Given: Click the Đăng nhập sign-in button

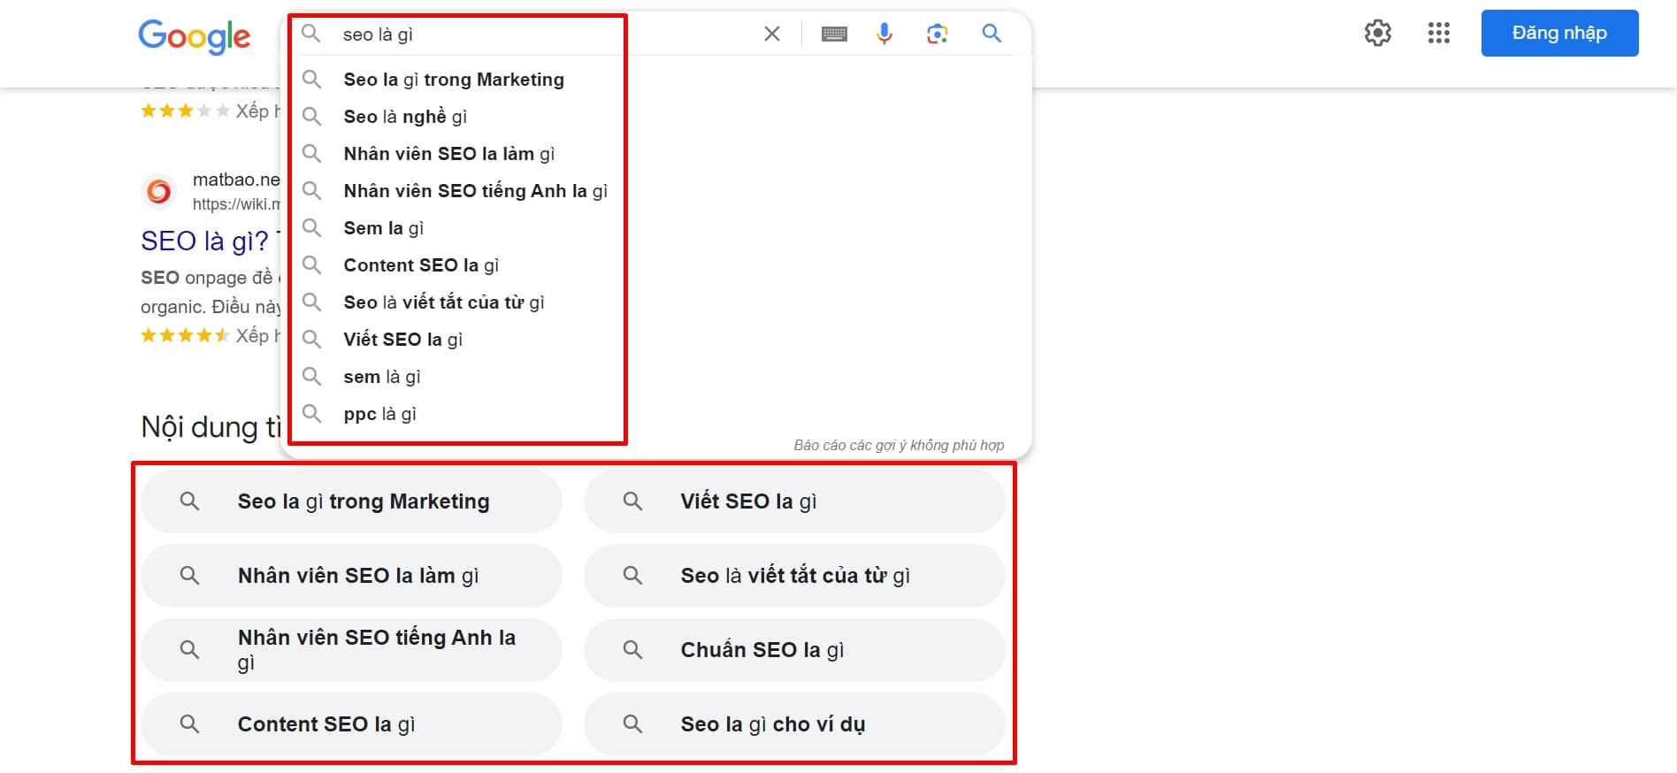Looking at the screenshot, I should pos(1559,34).
